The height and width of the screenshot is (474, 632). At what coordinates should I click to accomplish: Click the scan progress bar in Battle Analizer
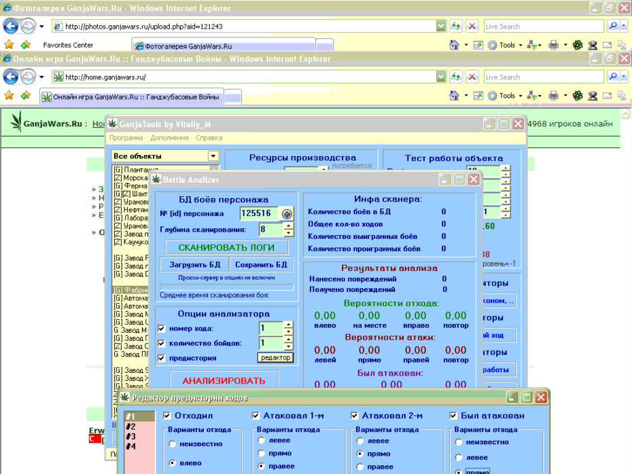(x=226, y=287)
